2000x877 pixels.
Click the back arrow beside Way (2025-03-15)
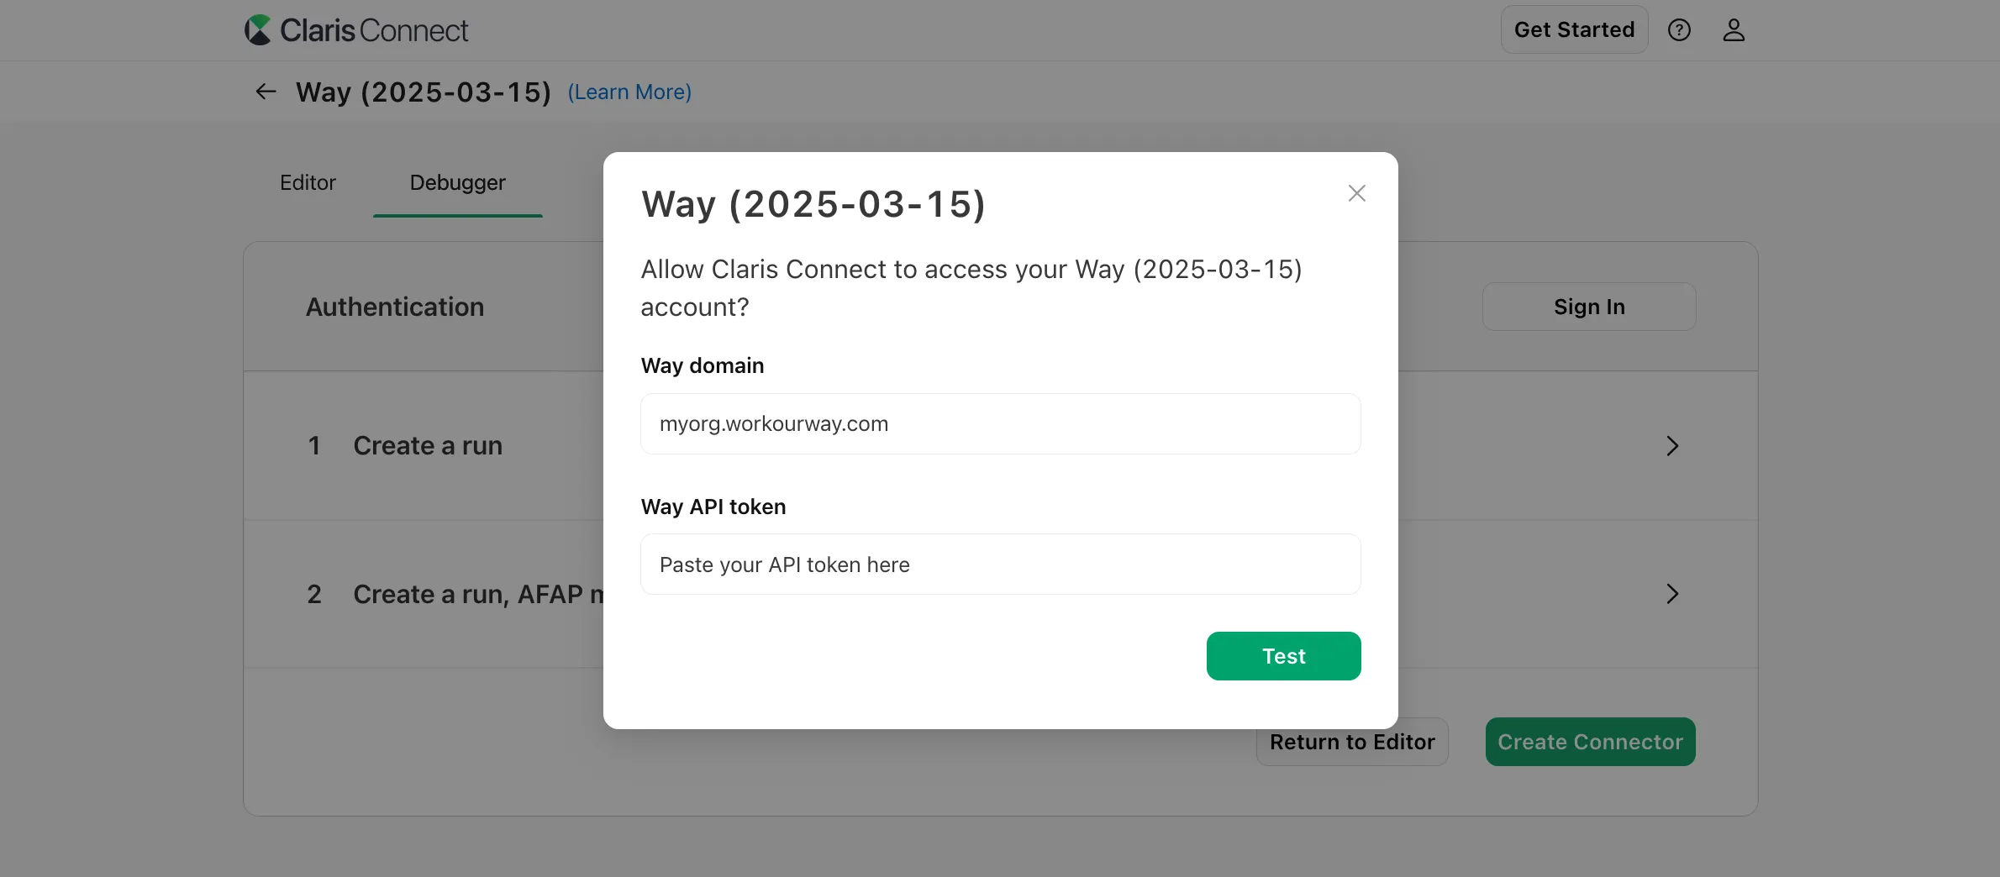265,92
